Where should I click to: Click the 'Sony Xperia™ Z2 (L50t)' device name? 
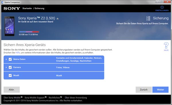36,18
